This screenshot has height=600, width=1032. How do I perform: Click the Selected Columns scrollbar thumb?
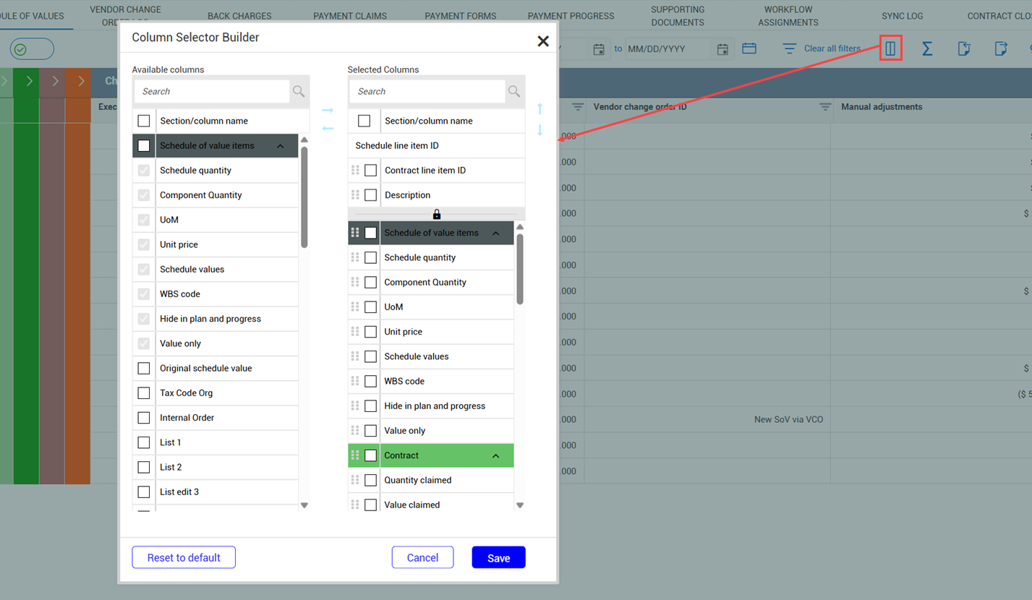click(x=520, y=269)
